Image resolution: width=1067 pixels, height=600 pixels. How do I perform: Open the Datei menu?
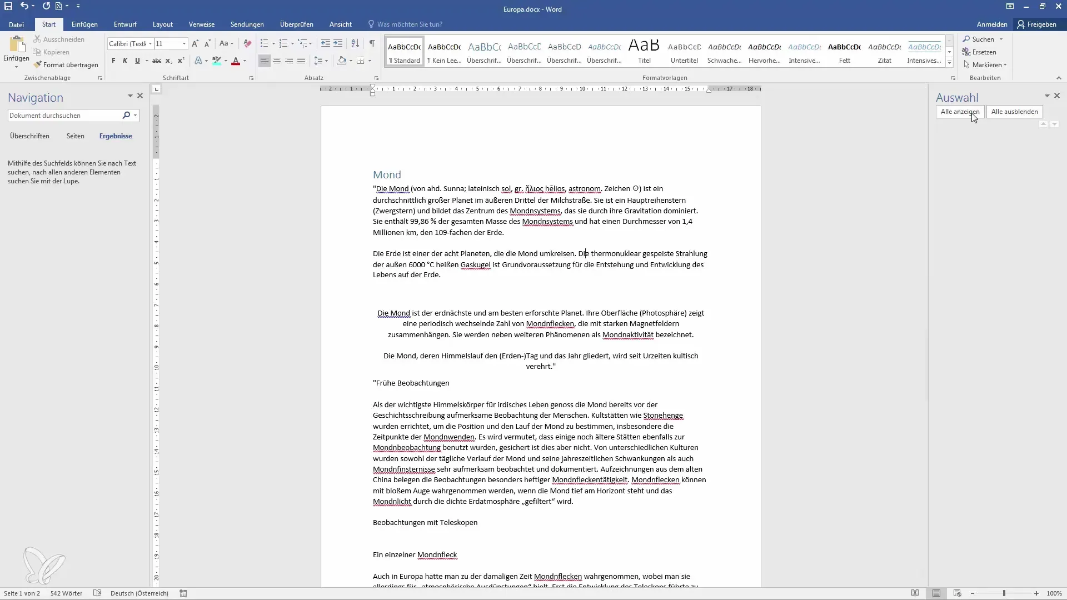(16, 24)
